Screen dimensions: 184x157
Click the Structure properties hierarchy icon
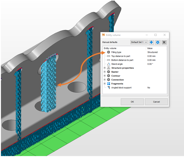tap(109, 68)
